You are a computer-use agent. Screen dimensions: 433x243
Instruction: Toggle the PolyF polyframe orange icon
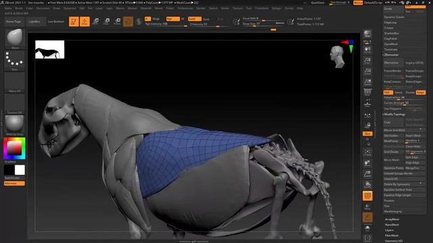click(x=367, y=196)
